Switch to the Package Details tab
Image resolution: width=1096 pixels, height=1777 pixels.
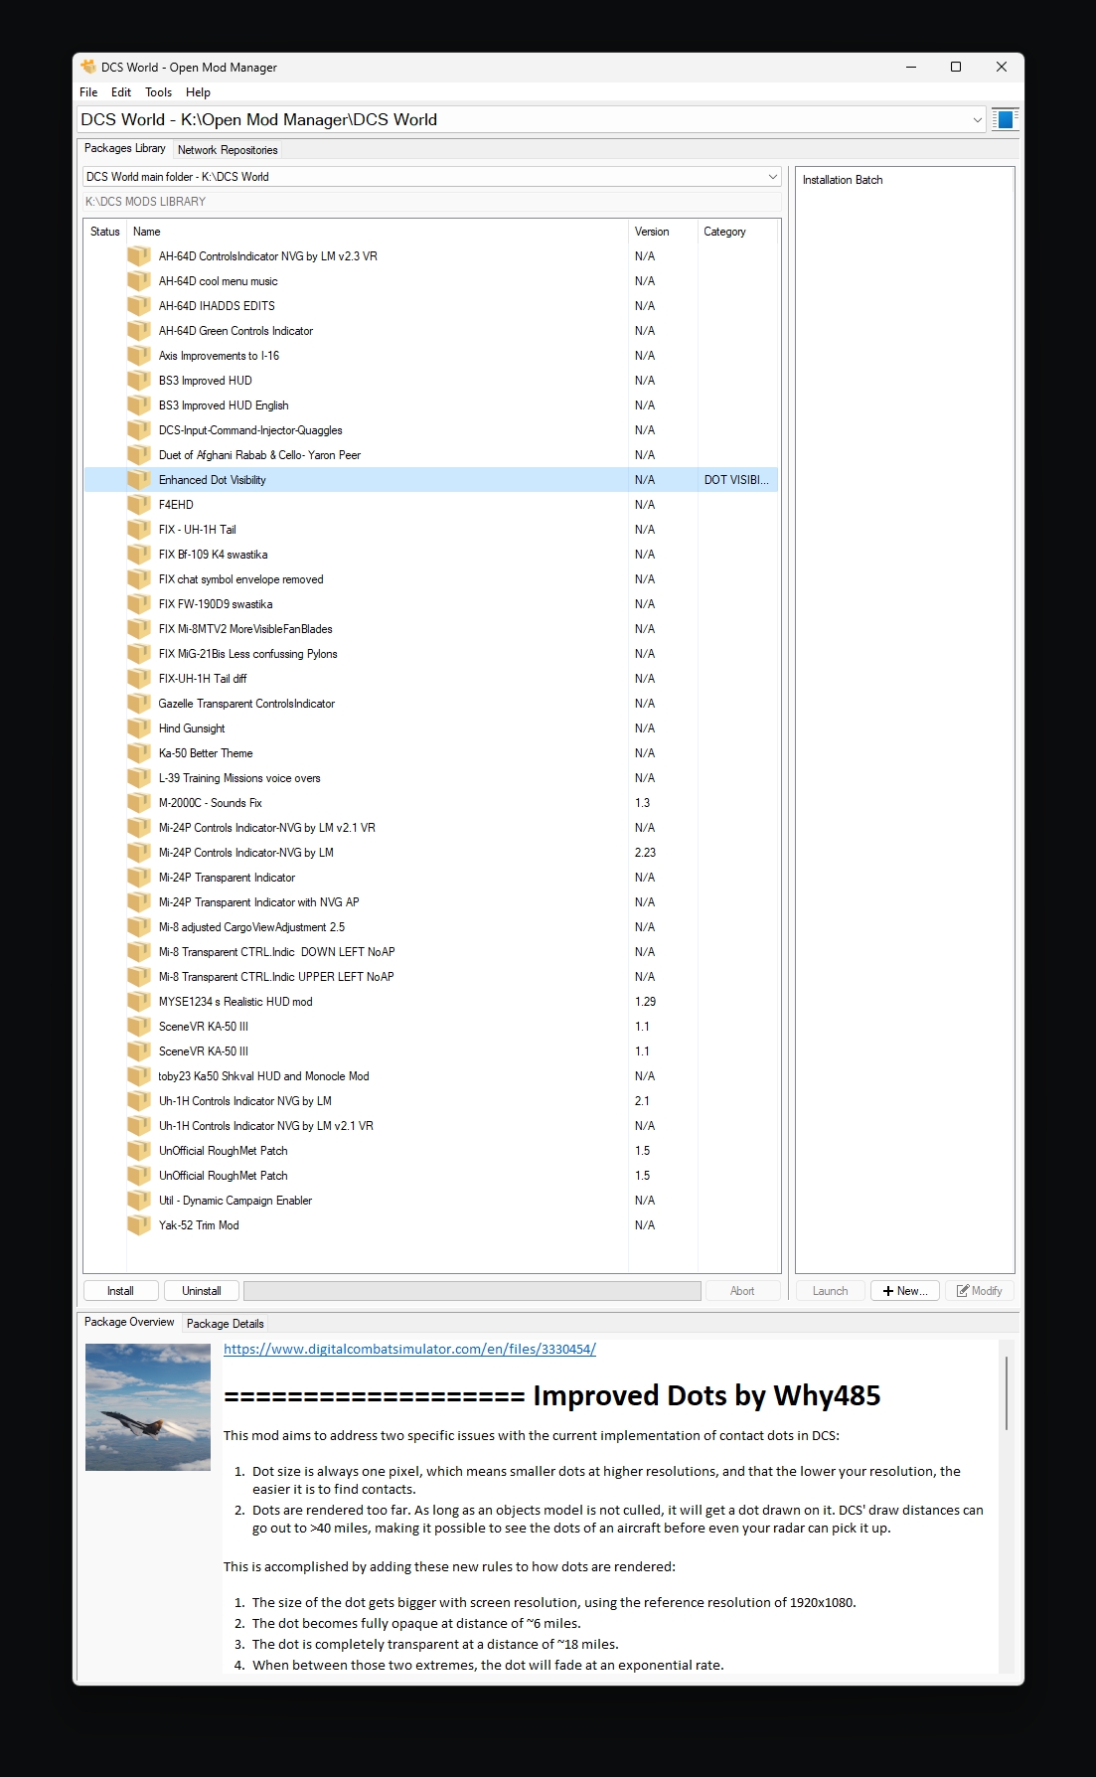(x=226, y=1323)
